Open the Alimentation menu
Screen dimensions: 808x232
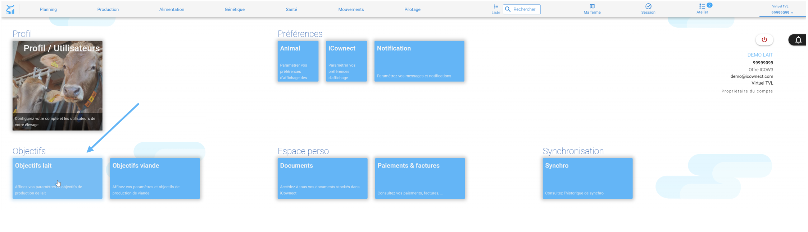coord(172,10)
